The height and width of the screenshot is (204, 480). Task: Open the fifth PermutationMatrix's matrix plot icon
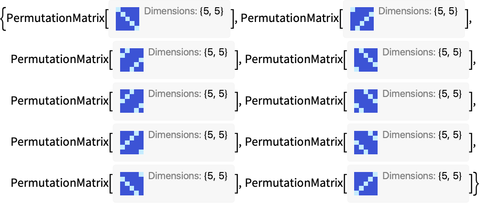coord(132,101)
